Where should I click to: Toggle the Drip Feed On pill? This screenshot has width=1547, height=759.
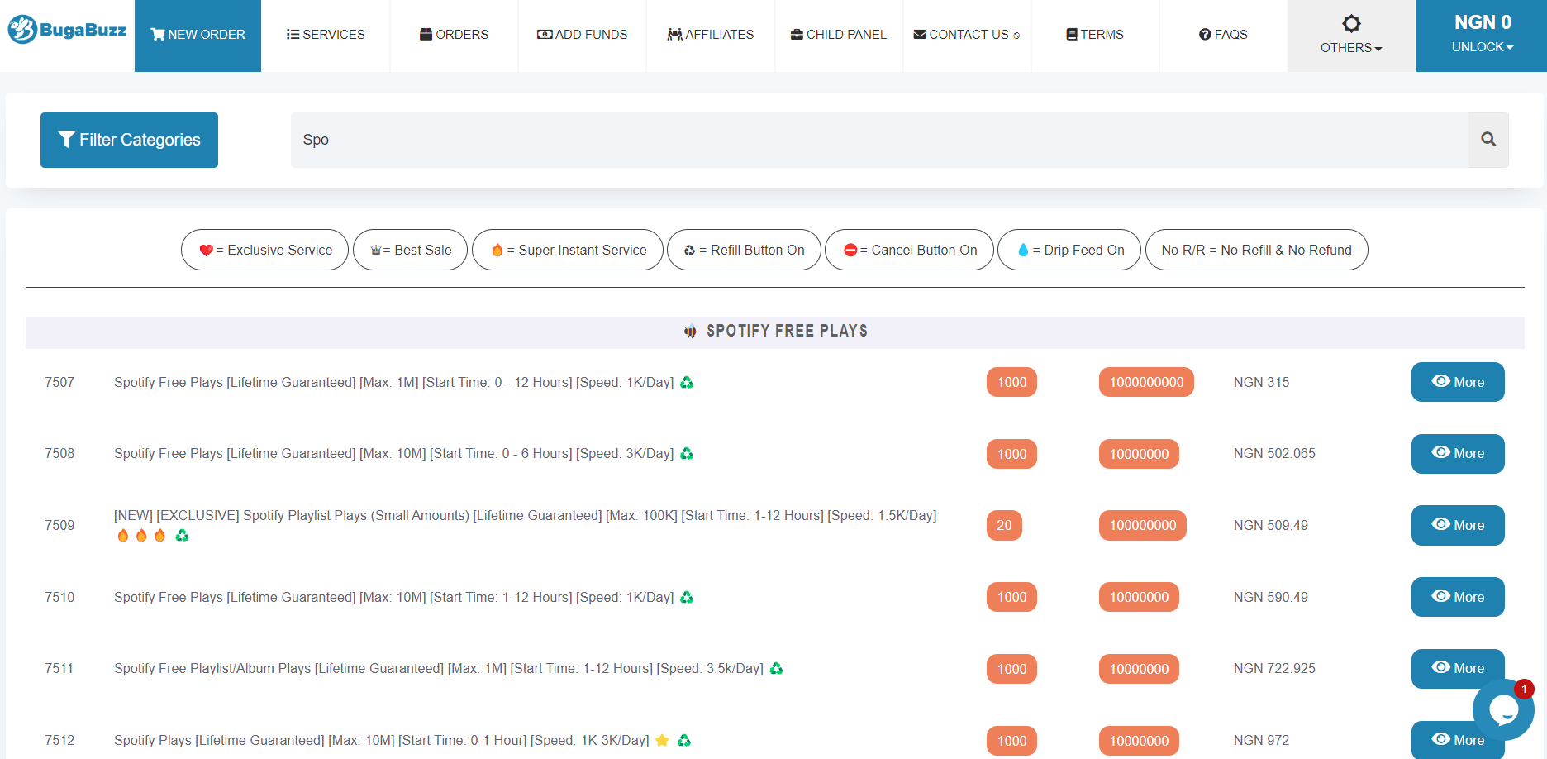click(x=1069, y=250)
